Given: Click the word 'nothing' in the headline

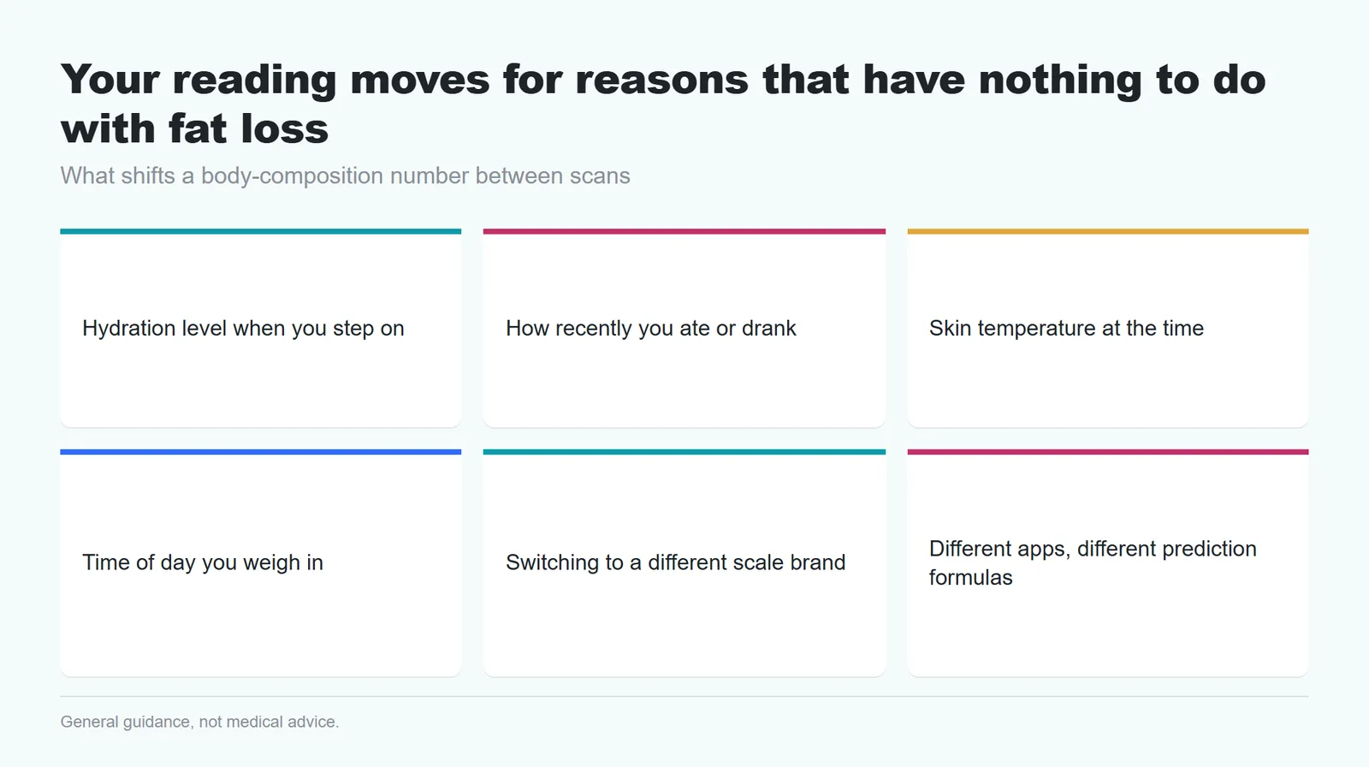Looking at the screenshot, I should coord(1060,80).
